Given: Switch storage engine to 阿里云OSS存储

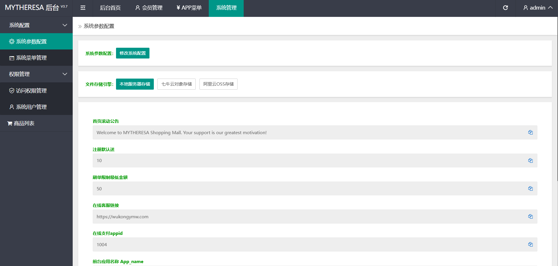Looking at the screenshot, I should click(x=218, y=84).
